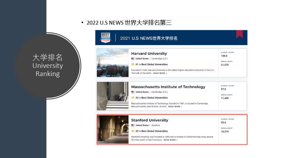Click Harvard enrollment value 21,575
Image resolution: width=281 pixels, height=158 pixels.
225,65
